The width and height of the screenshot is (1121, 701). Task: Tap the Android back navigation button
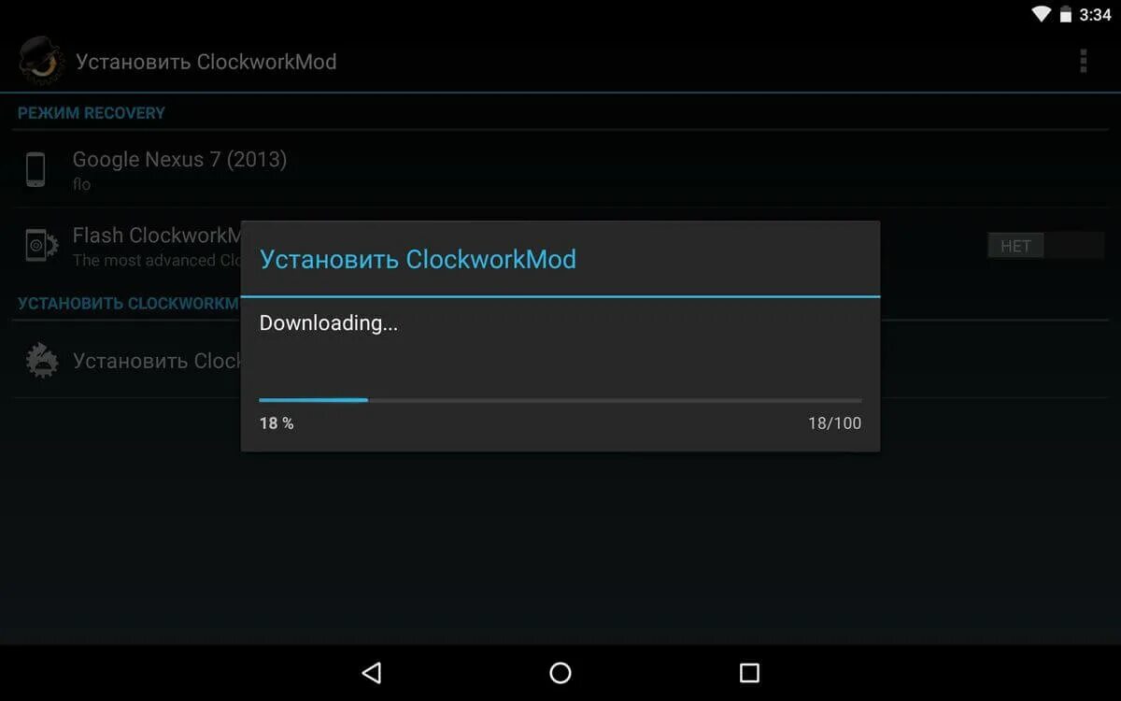click(x=372, y=672)
